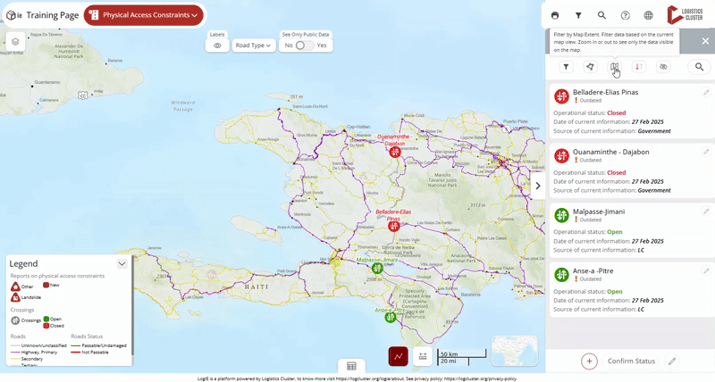Open Physical Access Constraints dropdown
This screenshot has height=382, width=715.
pyautogui.click(x=144, y=15)
